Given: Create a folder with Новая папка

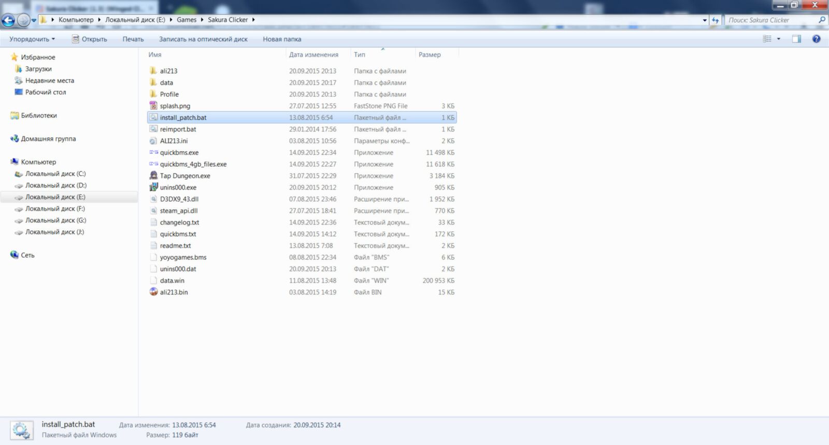Looking at the screenshot, I should coord(282,39).
